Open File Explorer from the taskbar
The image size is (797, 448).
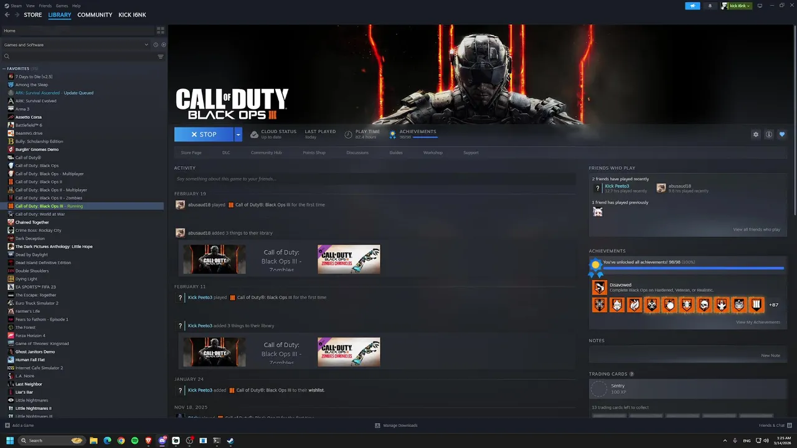click(x=93, y=441)
